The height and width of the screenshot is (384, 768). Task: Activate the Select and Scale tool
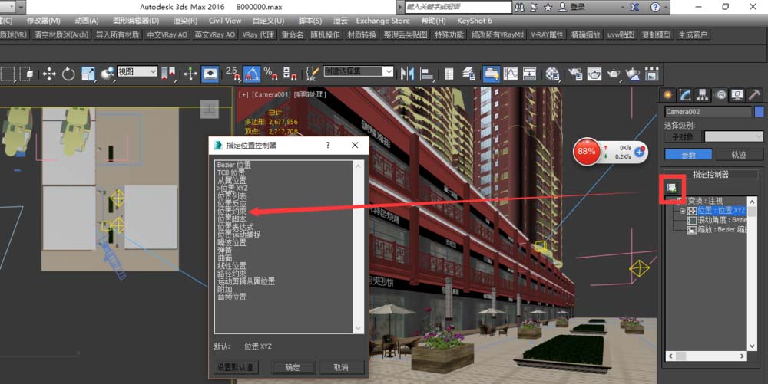(x=88, y=74)
